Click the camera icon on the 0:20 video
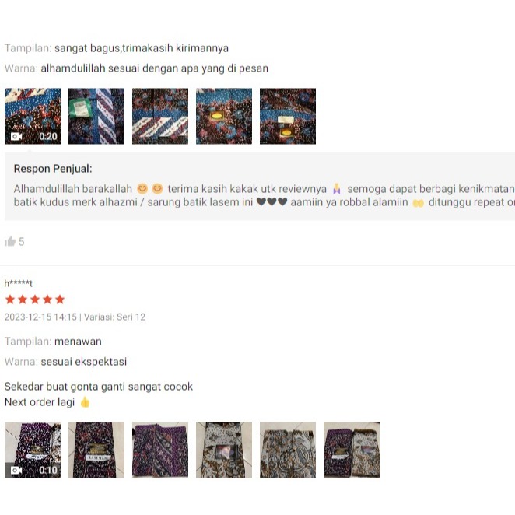This screenshot has width=515, height=515. coord(16,136)
